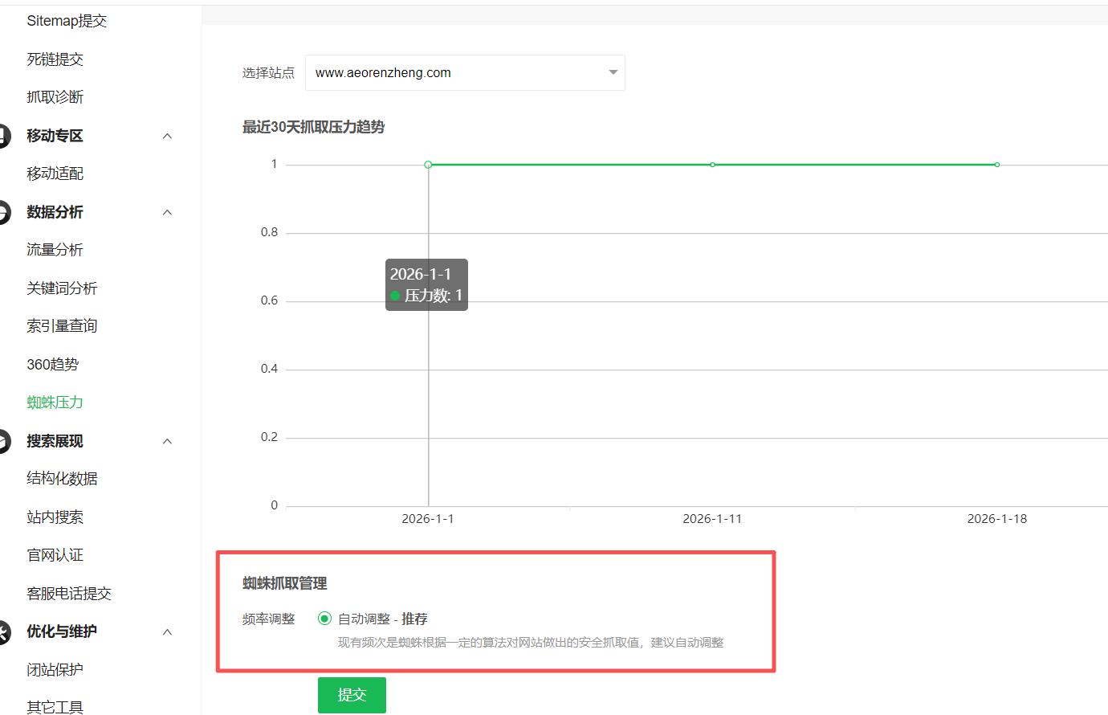Click the 搜索展现 section icon
This screenshot has height=715, width=1108.
click(4, 441)
